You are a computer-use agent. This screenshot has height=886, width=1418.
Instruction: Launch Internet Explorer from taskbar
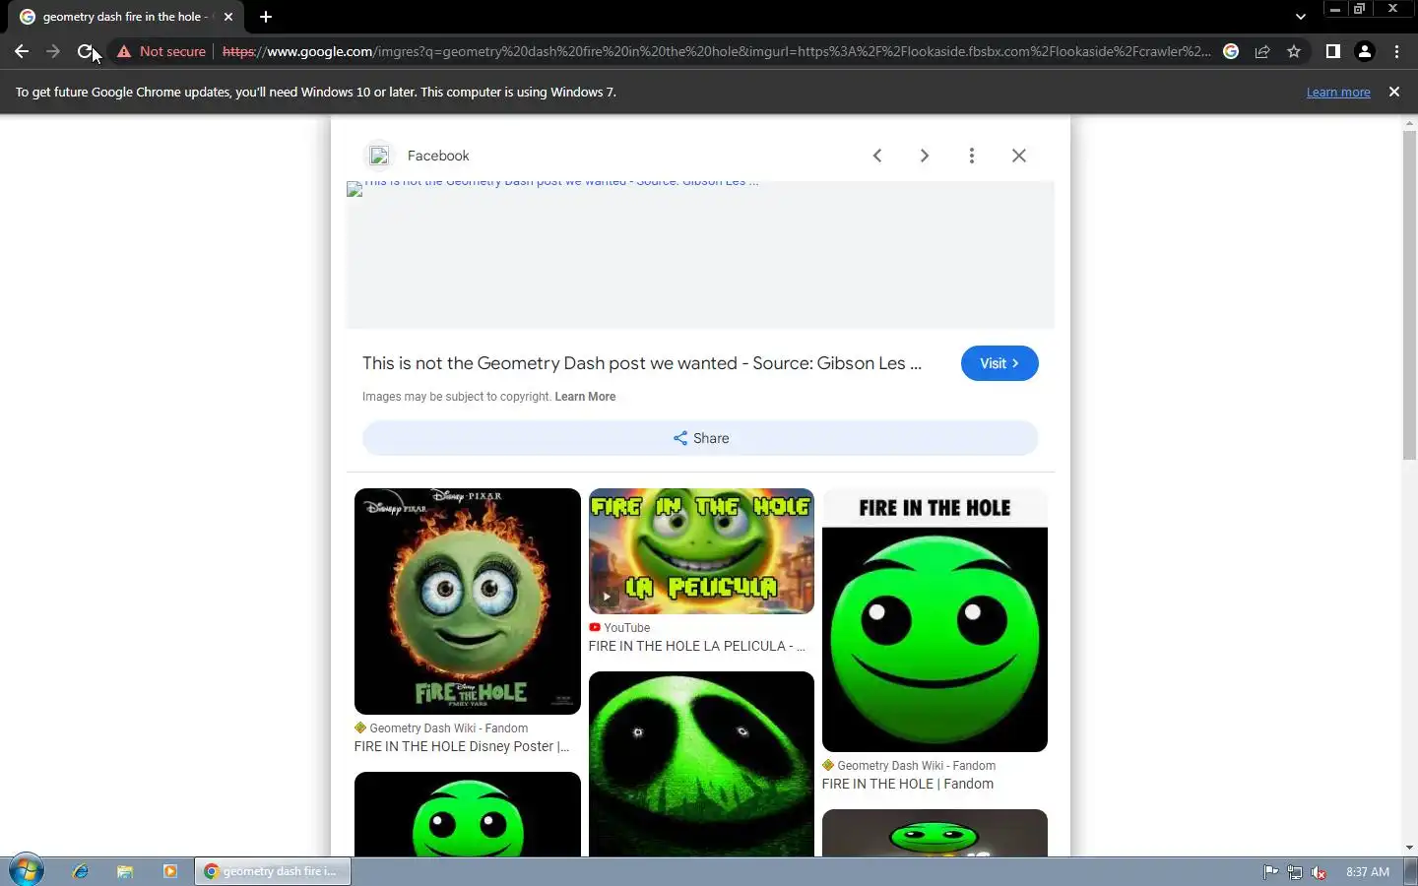[x=81, y=871]
